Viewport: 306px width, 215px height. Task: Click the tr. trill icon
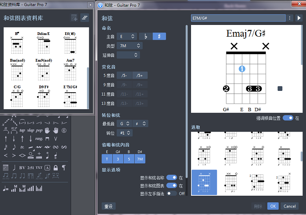click(22, 147)
